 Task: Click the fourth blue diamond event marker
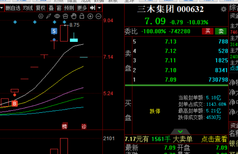click(x=64, y=22)
